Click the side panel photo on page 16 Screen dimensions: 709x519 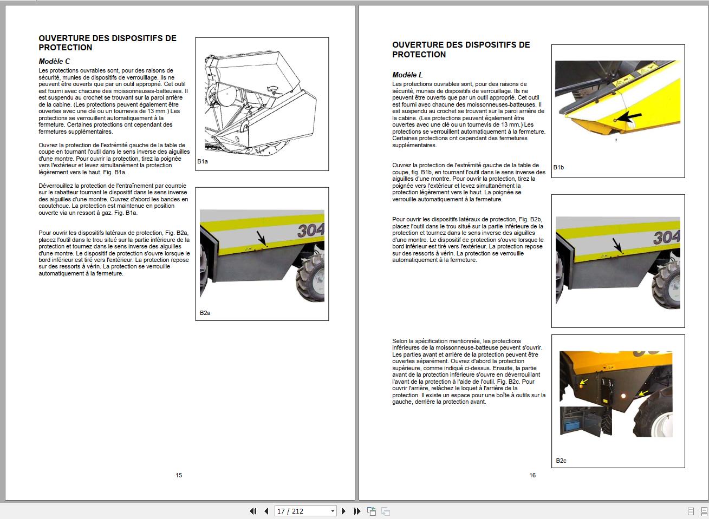coord(617,262)
